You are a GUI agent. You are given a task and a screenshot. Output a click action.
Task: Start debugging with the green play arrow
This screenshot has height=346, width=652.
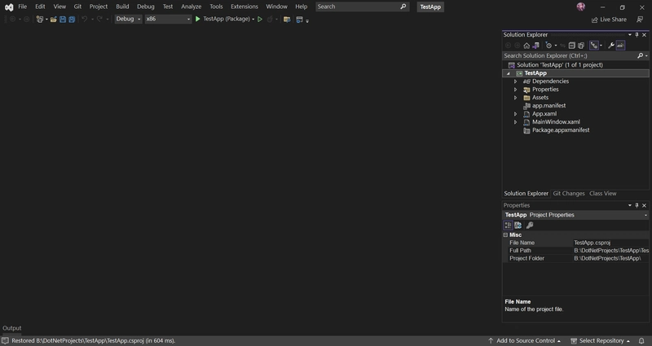click(x=198, y=19)
